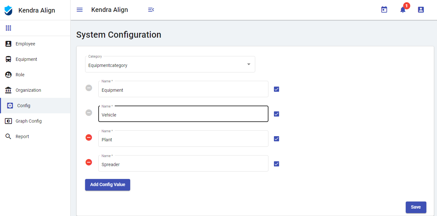Viewport: 437px width, 216px height.
Task: Uncheck the Equipment row checkbox
Action: pyautogui.click(x=277, y=89)
